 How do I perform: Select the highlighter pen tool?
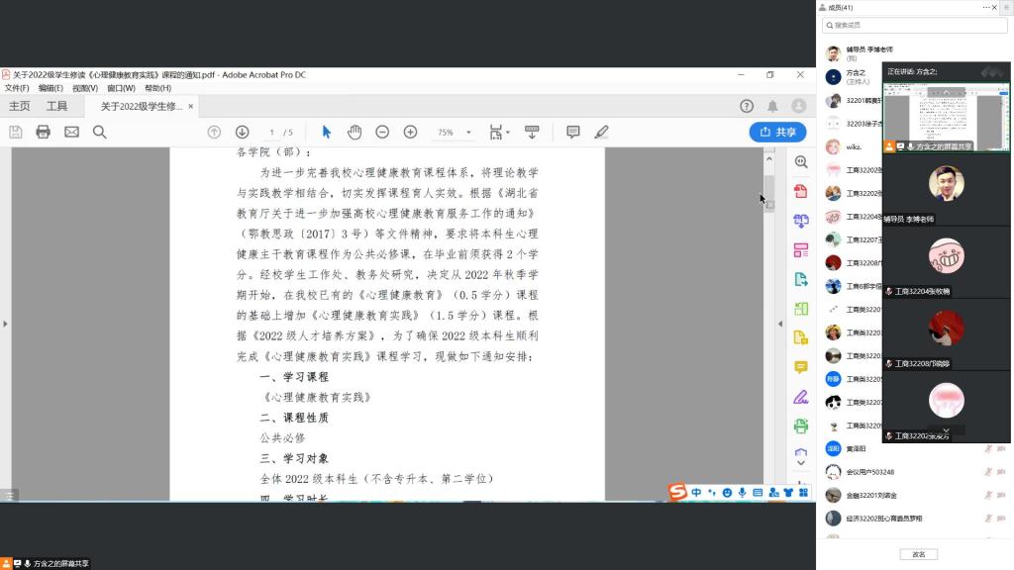tap(601, 132)
